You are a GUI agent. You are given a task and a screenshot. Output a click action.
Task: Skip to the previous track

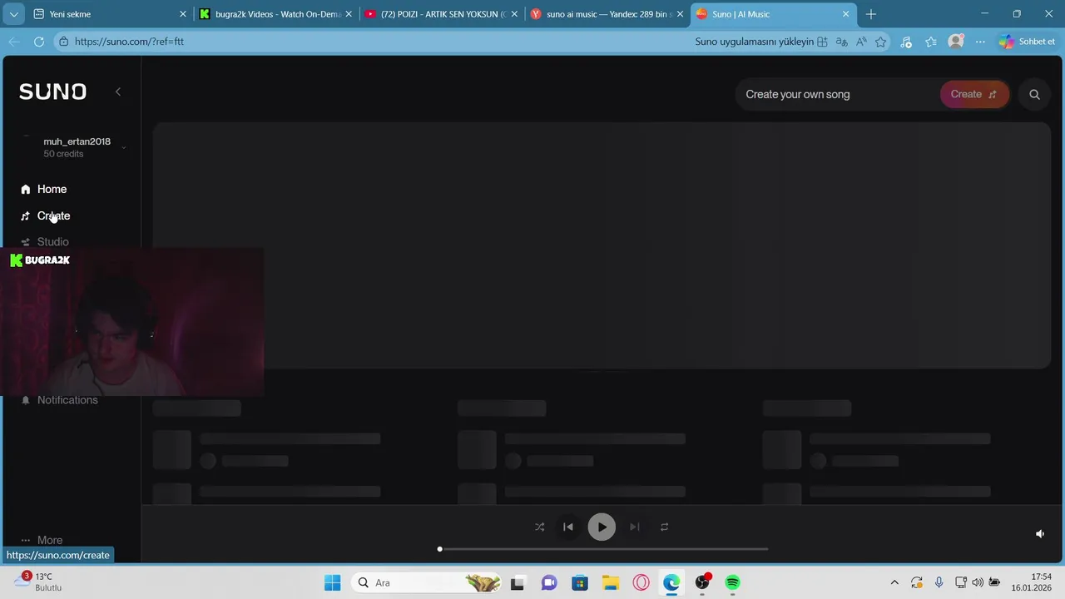click(568, 527)
